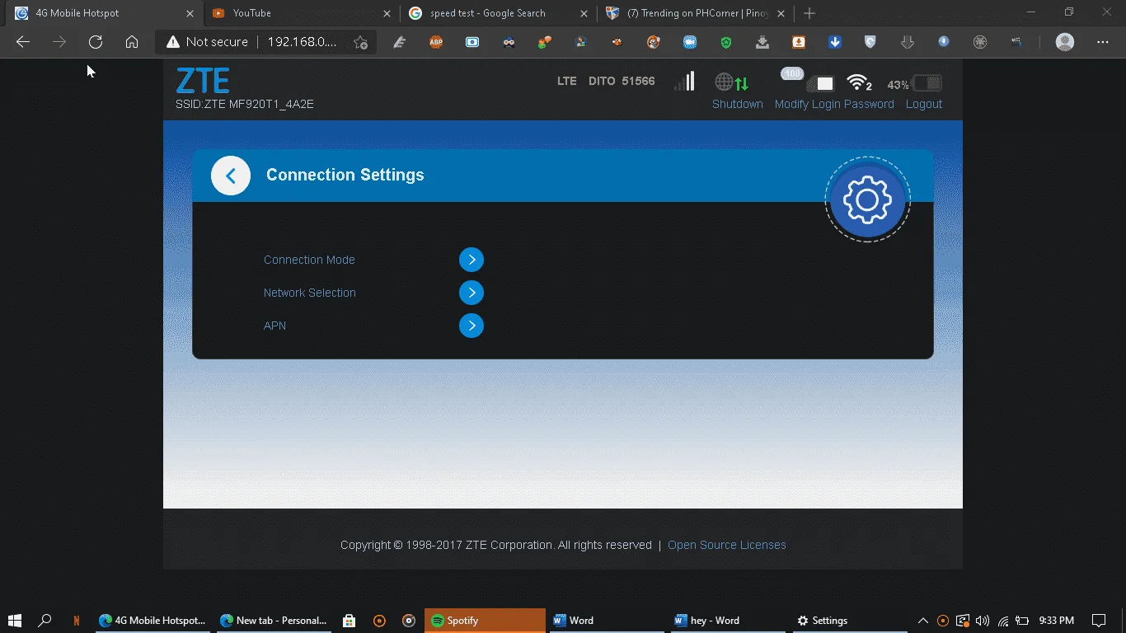Reload the current page
This screenshot has width=1126, height=633.
point(96,42)
